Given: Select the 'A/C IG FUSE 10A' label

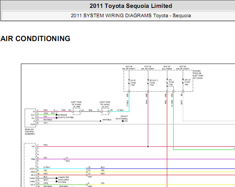Looking at the screenshot, I should 187,82.
